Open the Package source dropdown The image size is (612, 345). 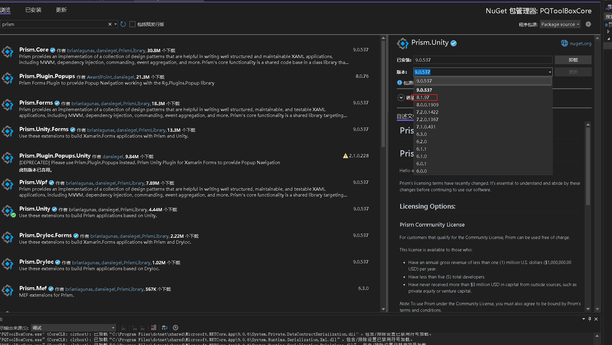coord(560,24)
